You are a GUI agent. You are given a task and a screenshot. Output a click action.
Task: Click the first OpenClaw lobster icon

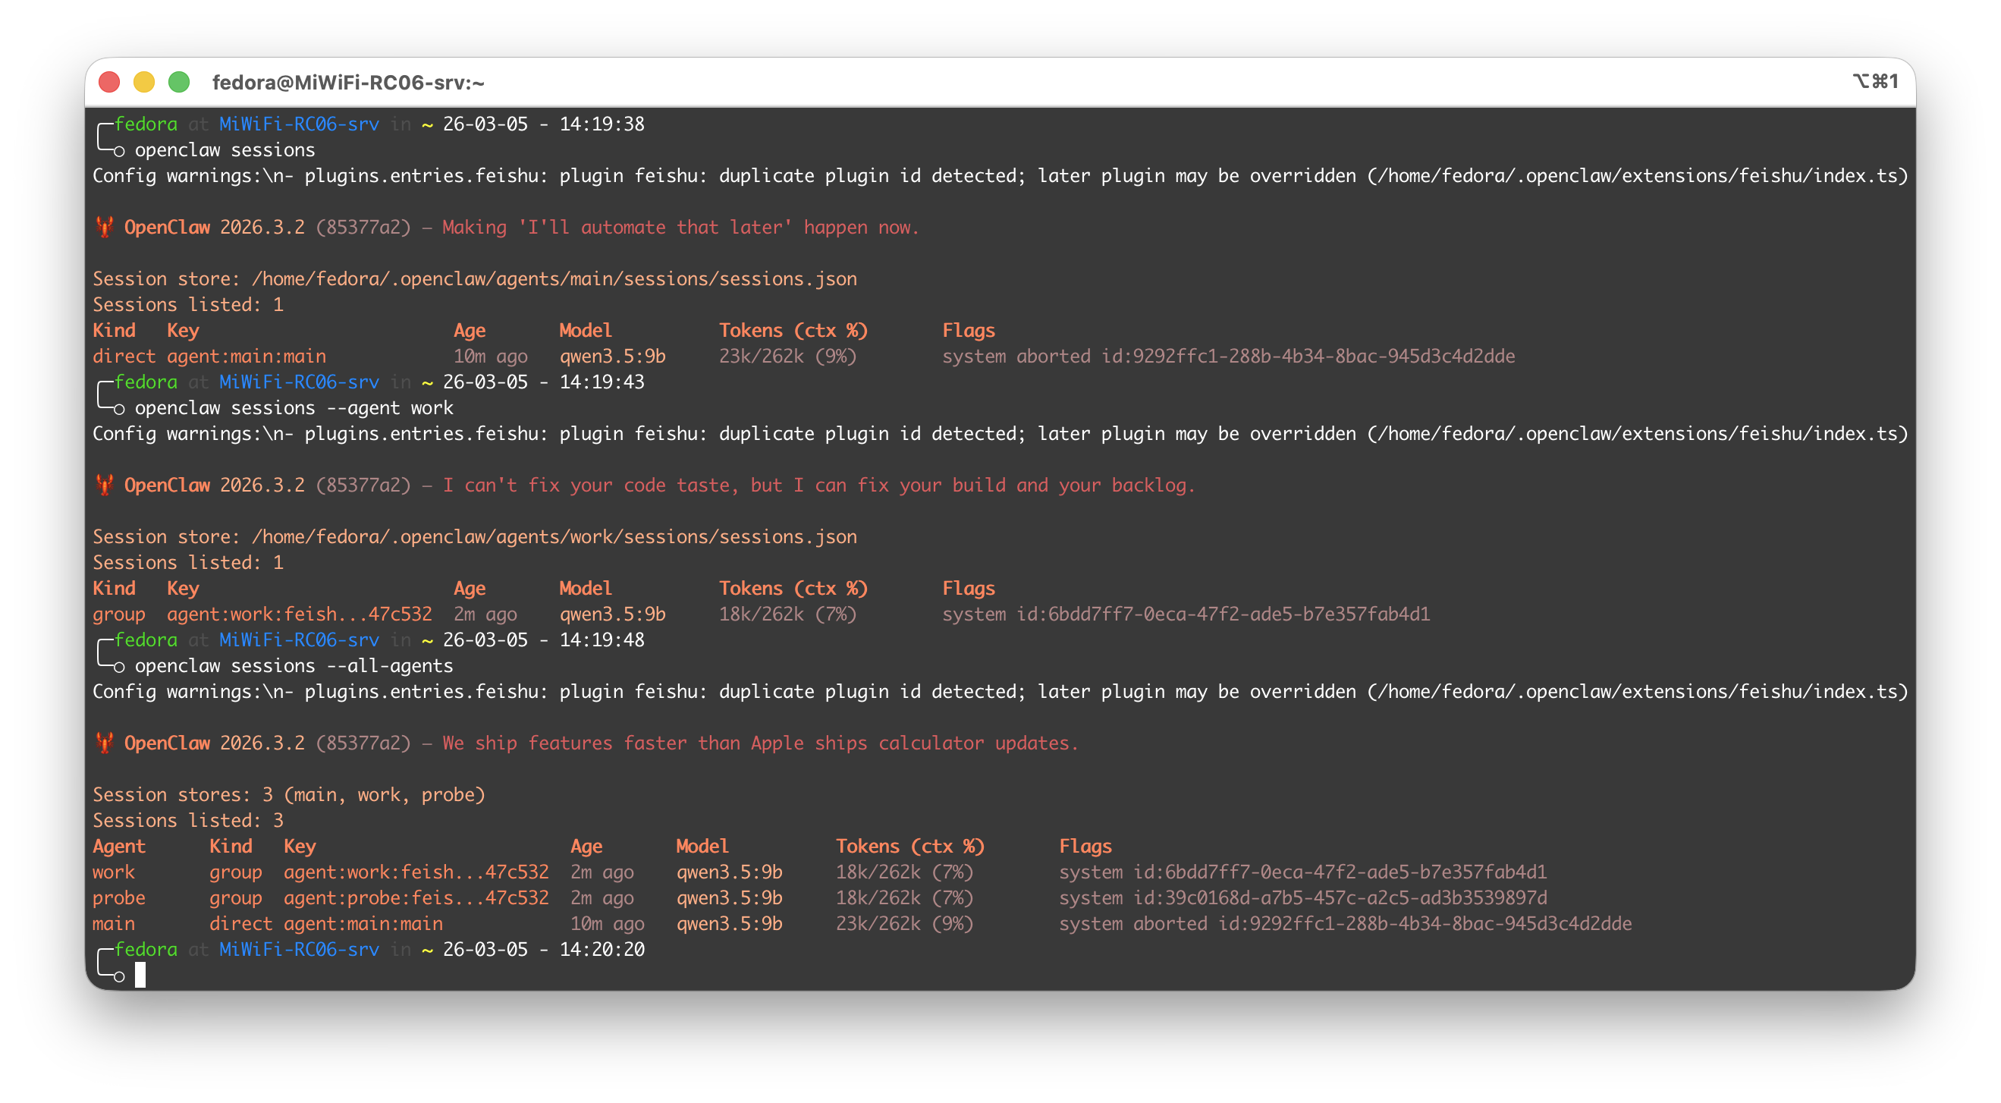click(104, 228)
